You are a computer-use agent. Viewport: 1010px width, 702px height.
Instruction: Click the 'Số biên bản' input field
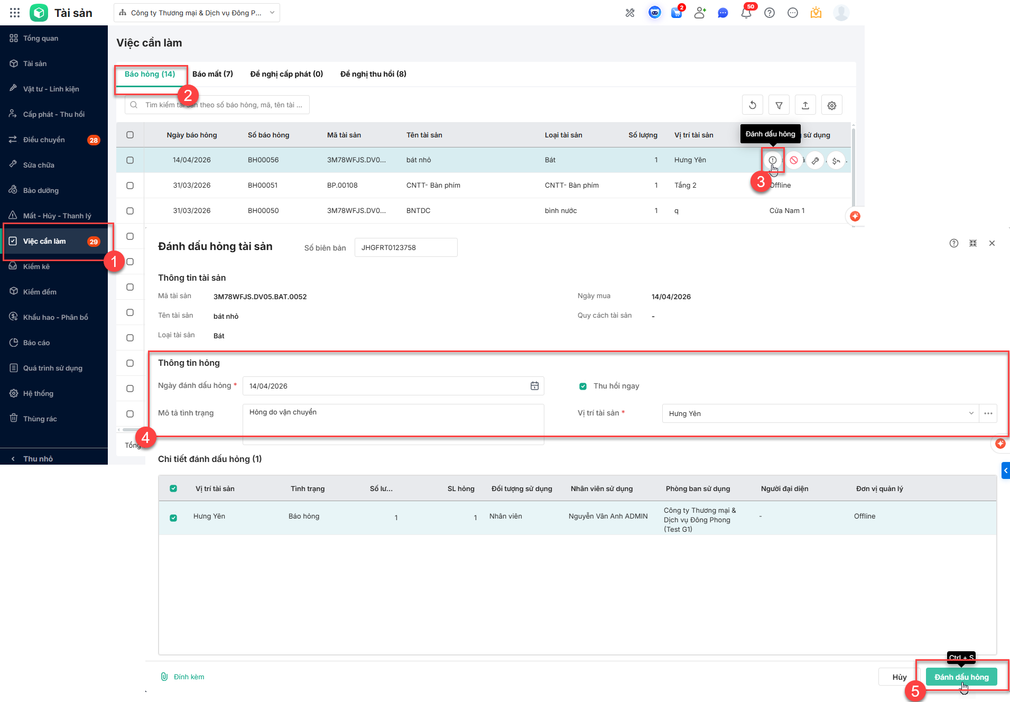click(x=405, y=247)
